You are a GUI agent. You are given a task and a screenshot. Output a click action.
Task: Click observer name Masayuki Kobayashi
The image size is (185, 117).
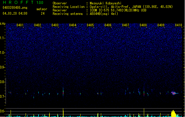106,3
